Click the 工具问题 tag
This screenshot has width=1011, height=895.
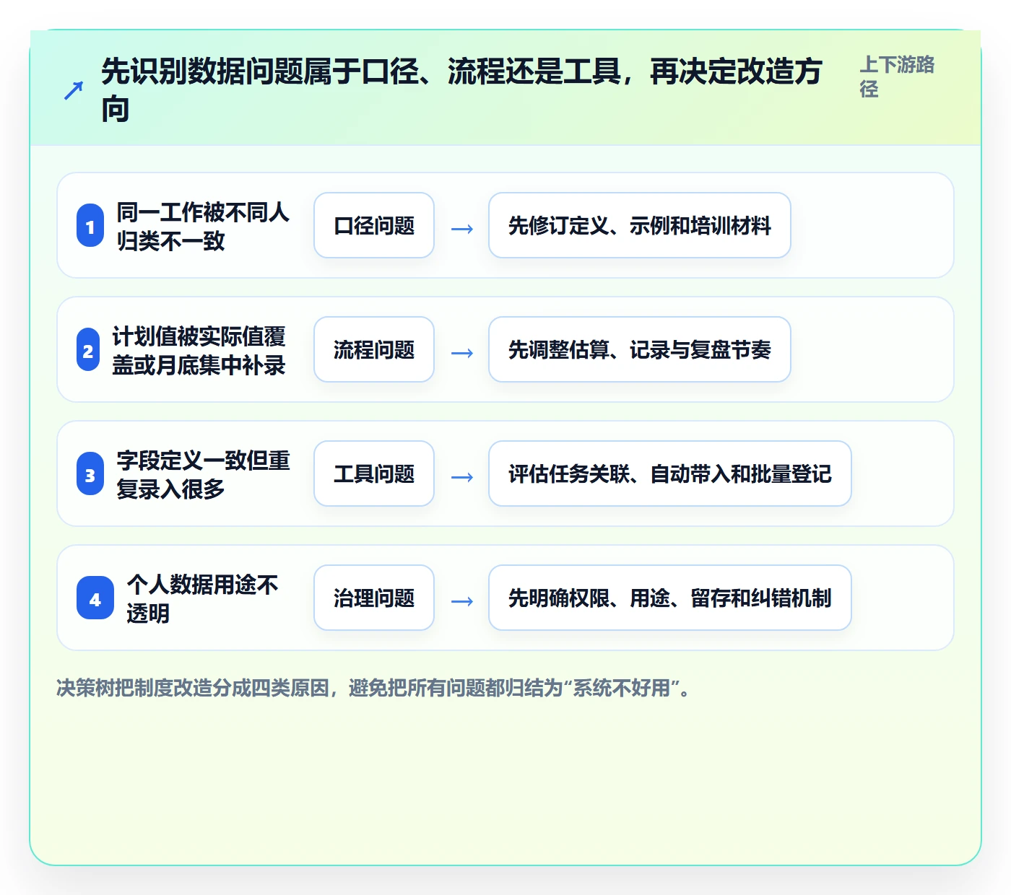click(374, 473)
